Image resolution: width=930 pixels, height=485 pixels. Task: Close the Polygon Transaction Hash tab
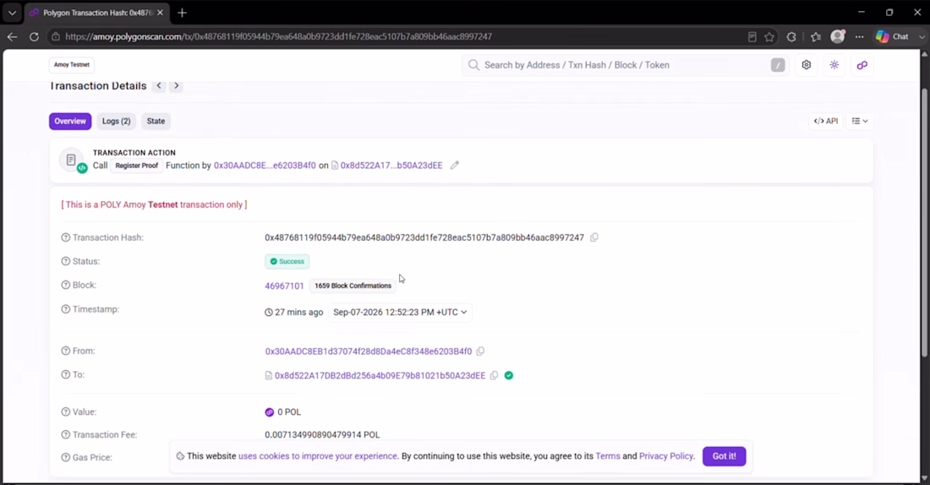click(x=160, y=13)
